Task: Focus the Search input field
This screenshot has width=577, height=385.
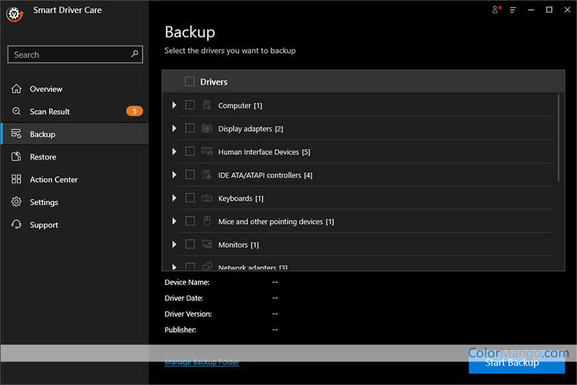Action: click(69, 55)
